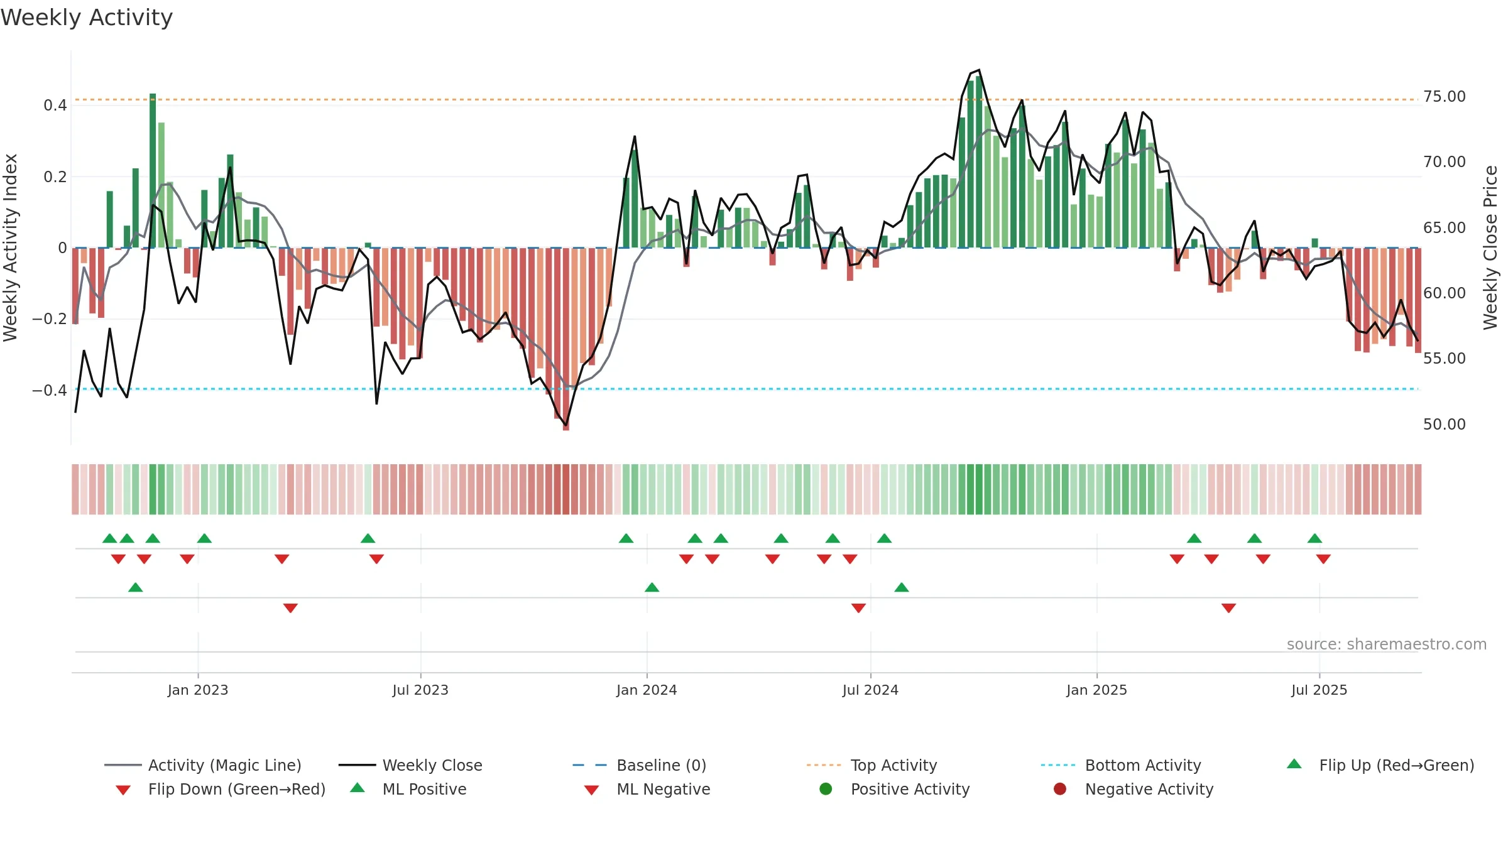Click the green Positive Activity circle icon
This screenshot has width=1508, height=848.
coord(826,789)
